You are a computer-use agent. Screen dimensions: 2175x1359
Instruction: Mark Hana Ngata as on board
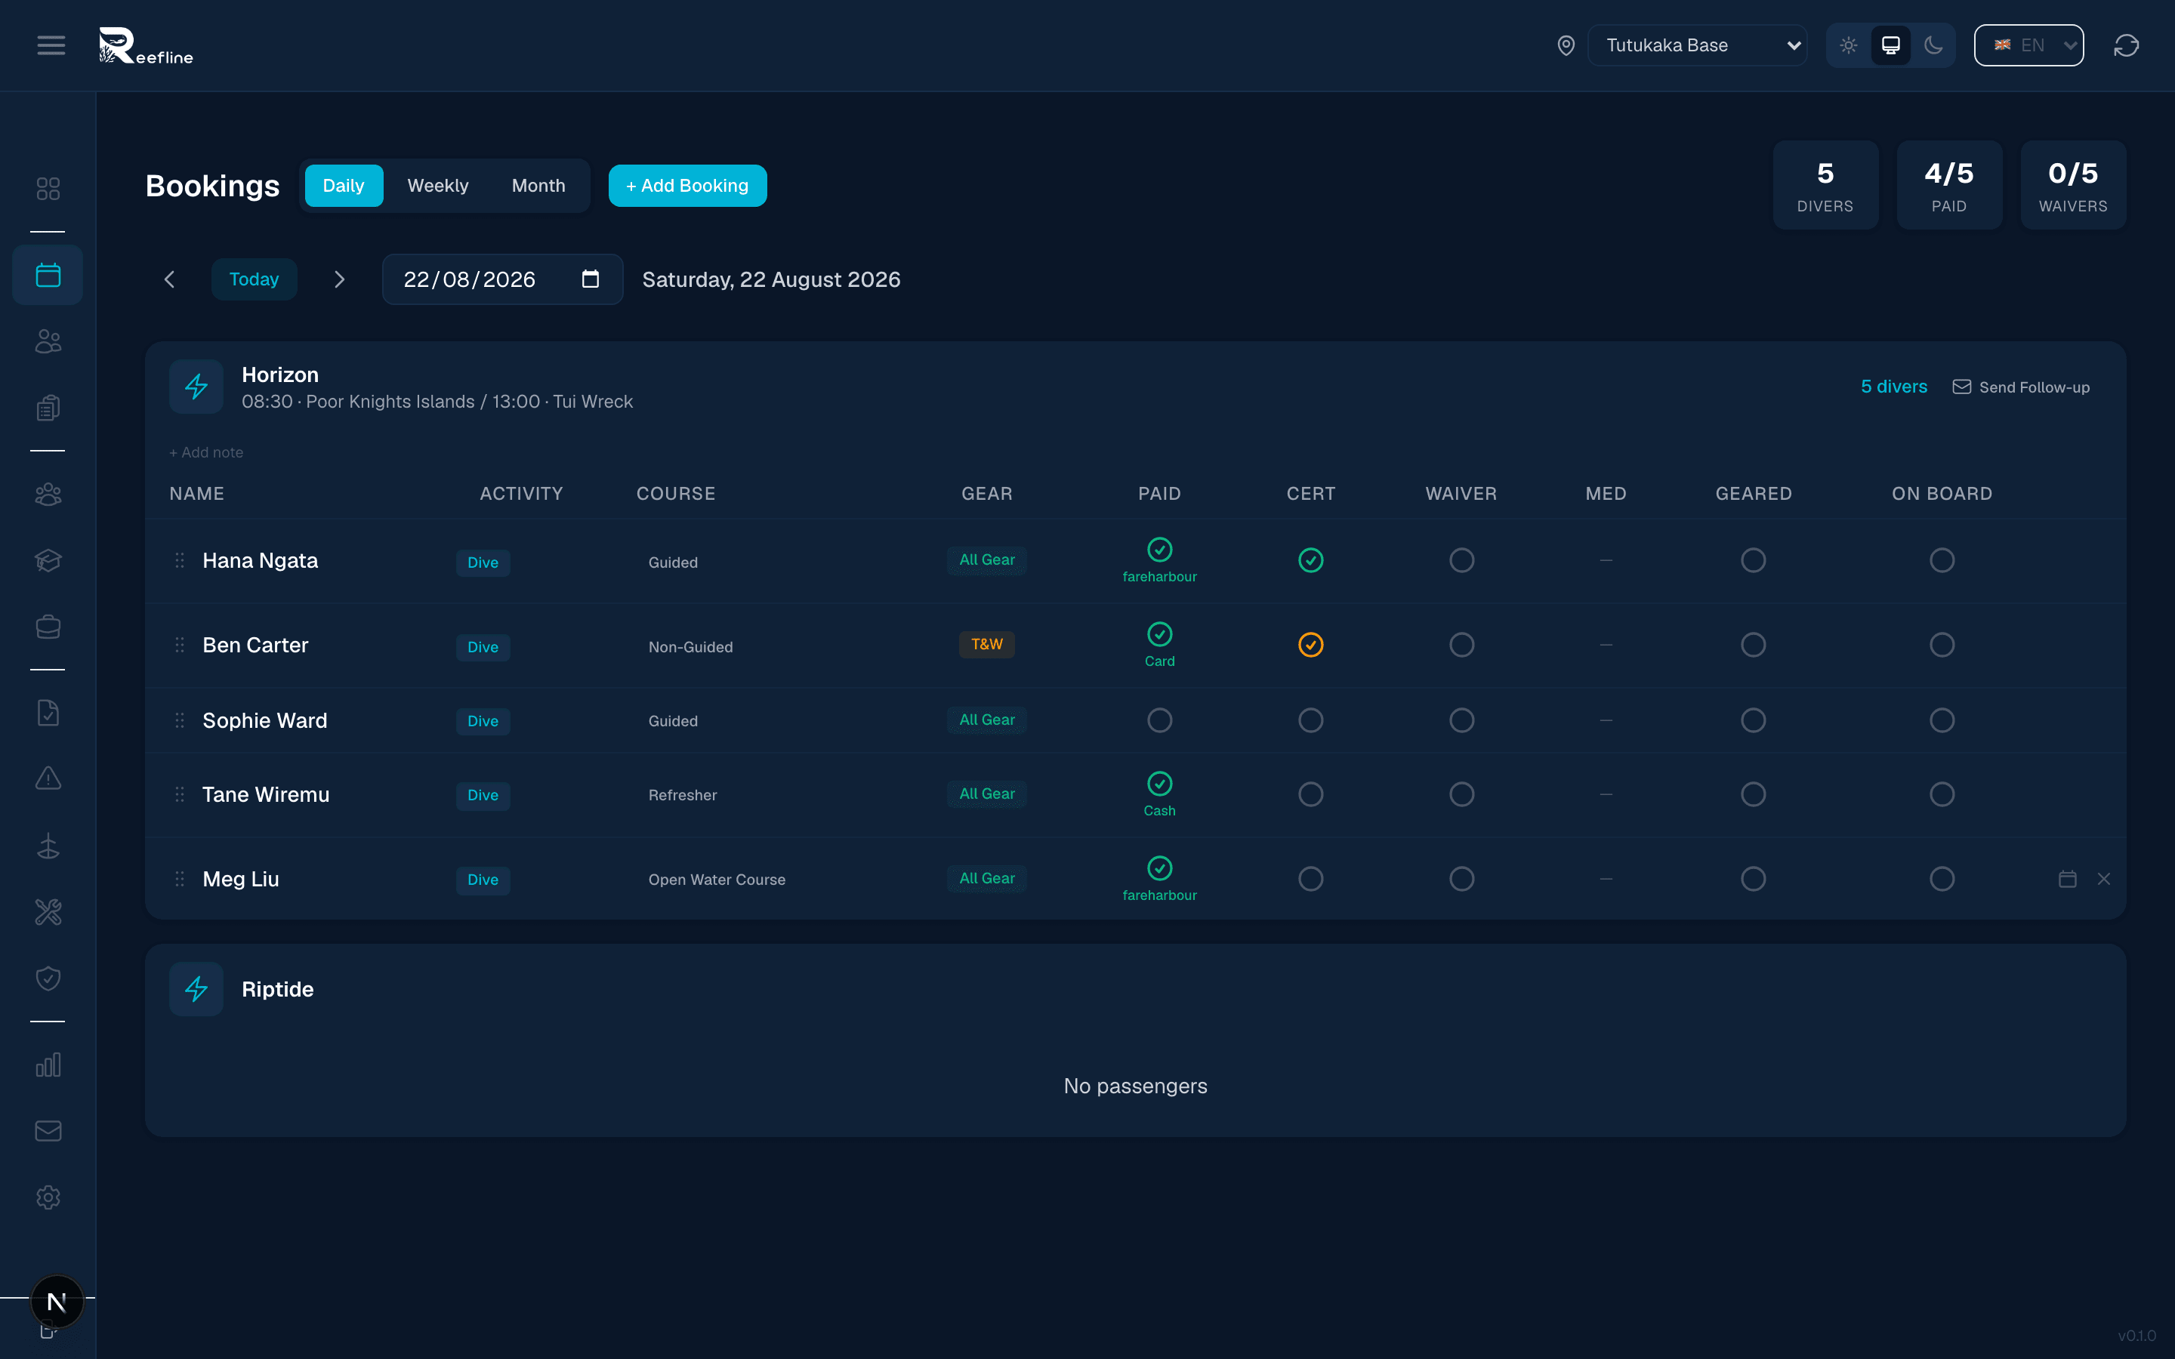click(1942, 560)
